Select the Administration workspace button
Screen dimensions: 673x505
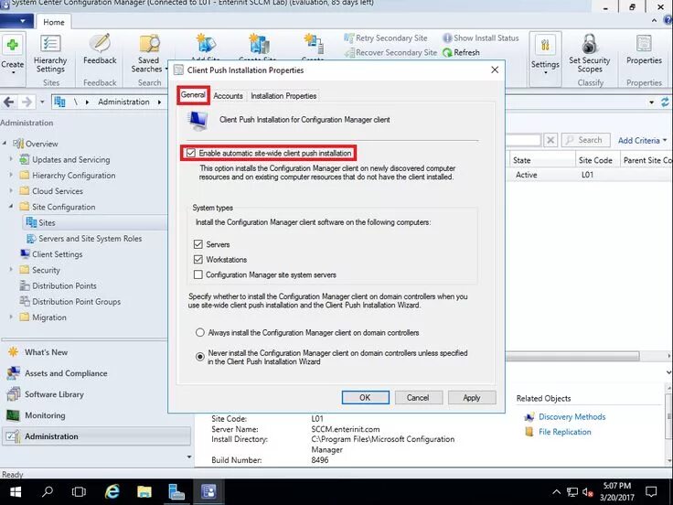(x=96, y=436)
